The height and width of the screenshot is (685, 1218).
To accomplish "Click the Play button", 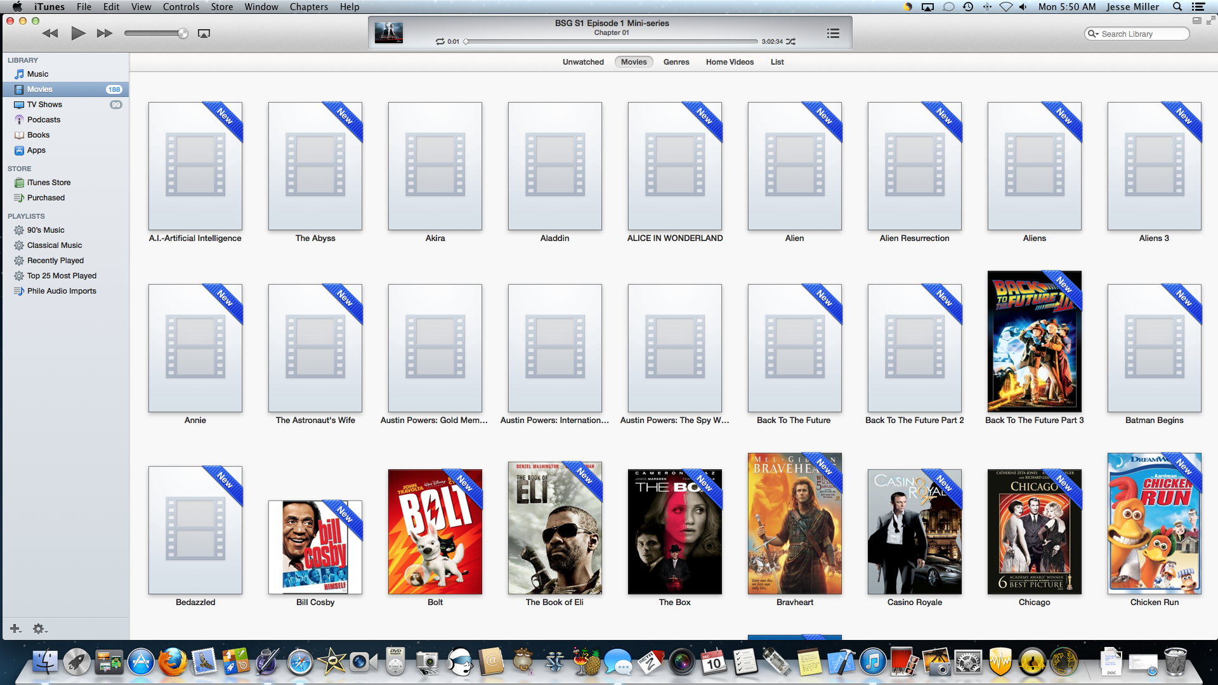I will click(78, 33).
